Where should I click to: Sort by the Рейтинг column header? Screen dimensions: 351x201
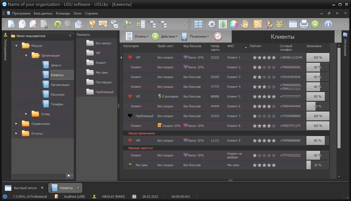[256, 46]
